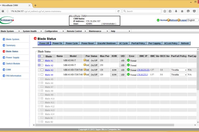Image resolution: width=199 pixels, height=132 pixels.
Task: Click the browser reload icon in address bar
Action: [x=118, y=11]
